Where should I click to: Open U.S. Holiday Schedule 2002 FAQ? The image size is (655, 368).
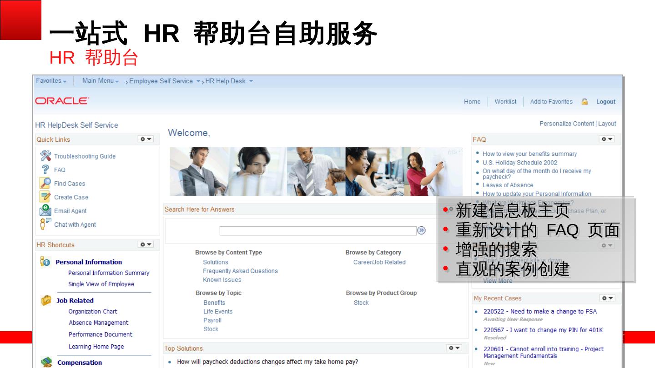coord(520,163)
